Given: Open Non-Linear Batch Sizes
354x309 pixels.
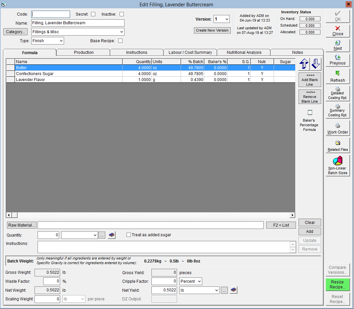Looking at the screenshot, I should coord(338,165).
